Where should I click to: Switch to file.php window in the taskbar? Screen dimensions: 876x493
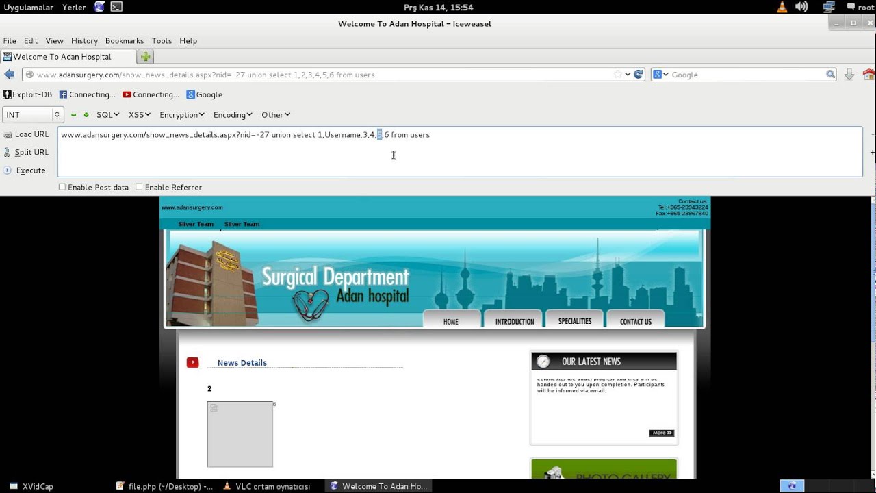coord(164,486)
